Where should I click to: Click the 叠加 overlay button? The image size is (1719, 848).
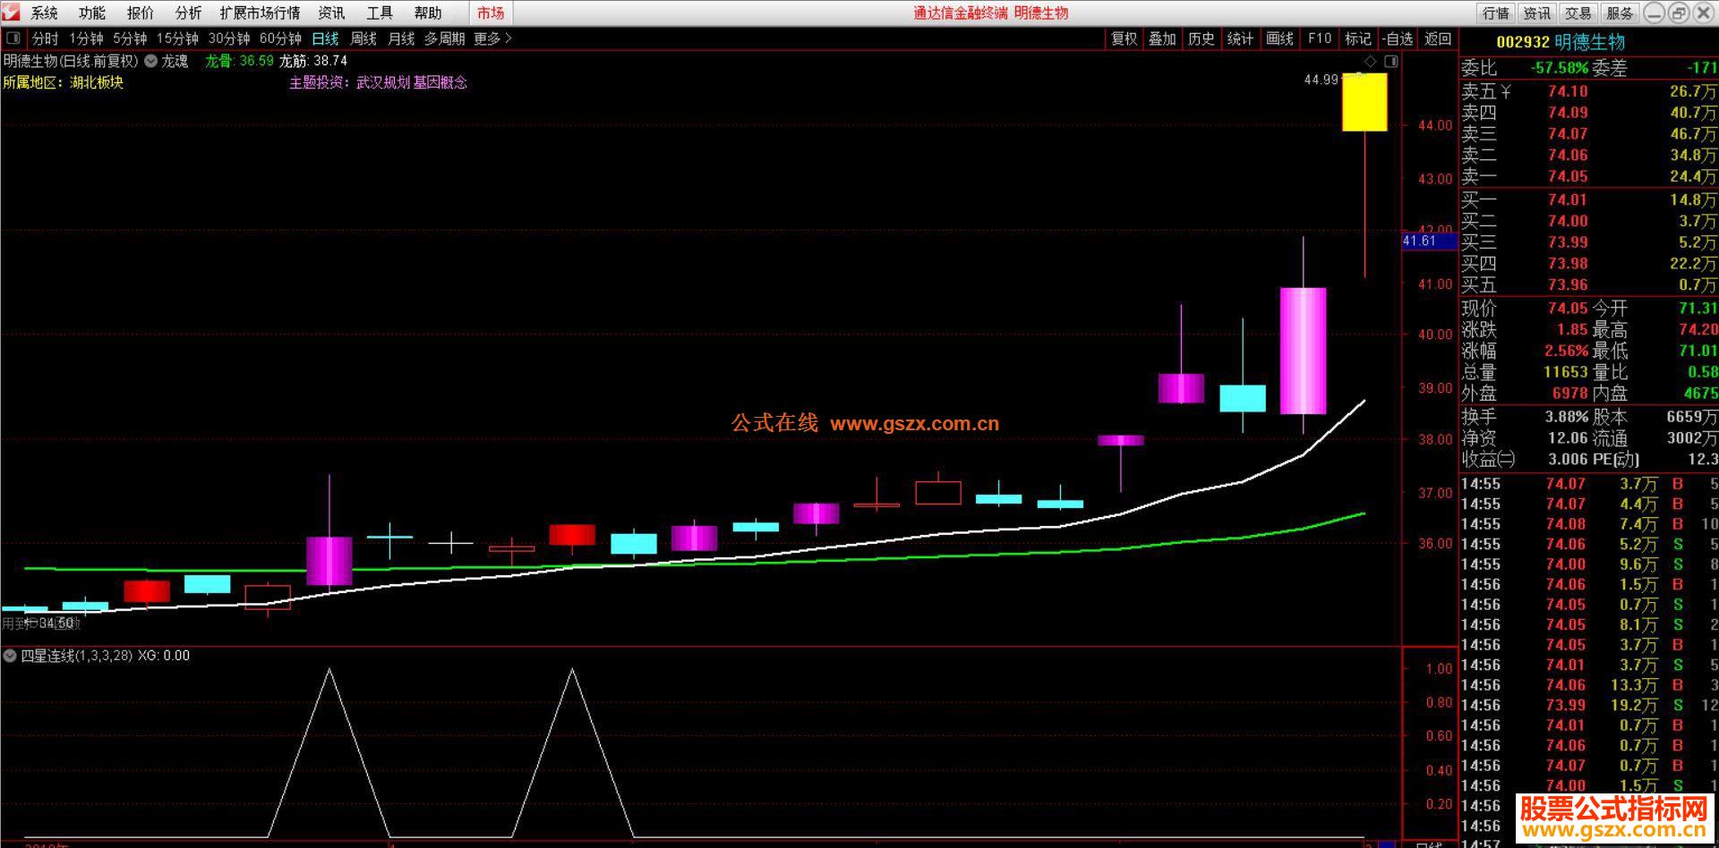[x=1162, y=38]
